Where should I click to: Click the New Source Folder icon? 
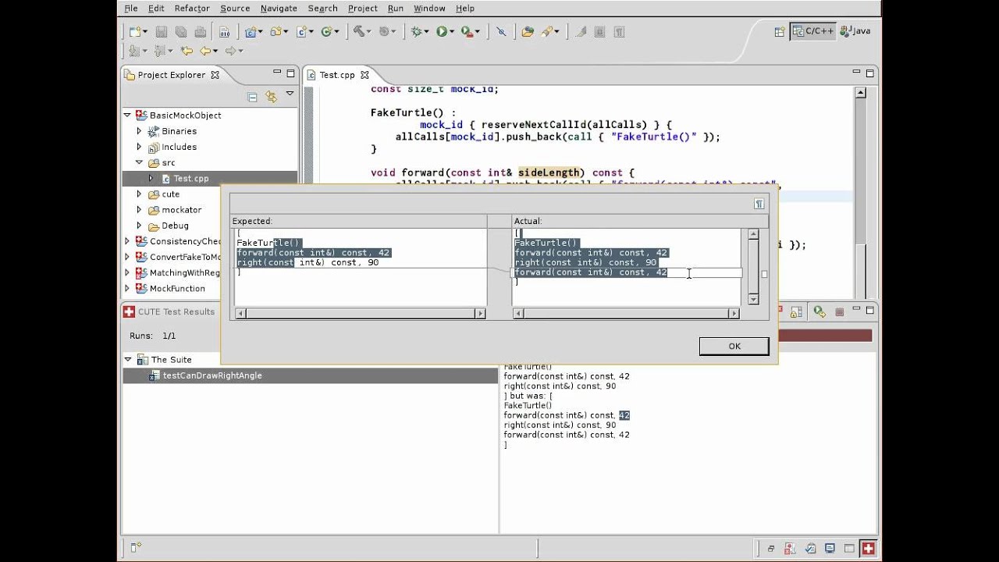(276, 31)
